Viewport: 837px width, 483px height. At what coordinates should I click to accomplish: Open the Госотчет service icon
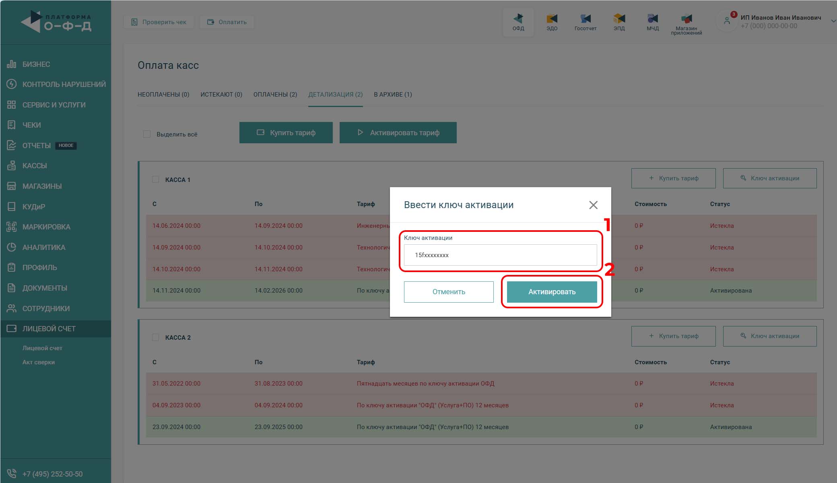click(585, 22)
